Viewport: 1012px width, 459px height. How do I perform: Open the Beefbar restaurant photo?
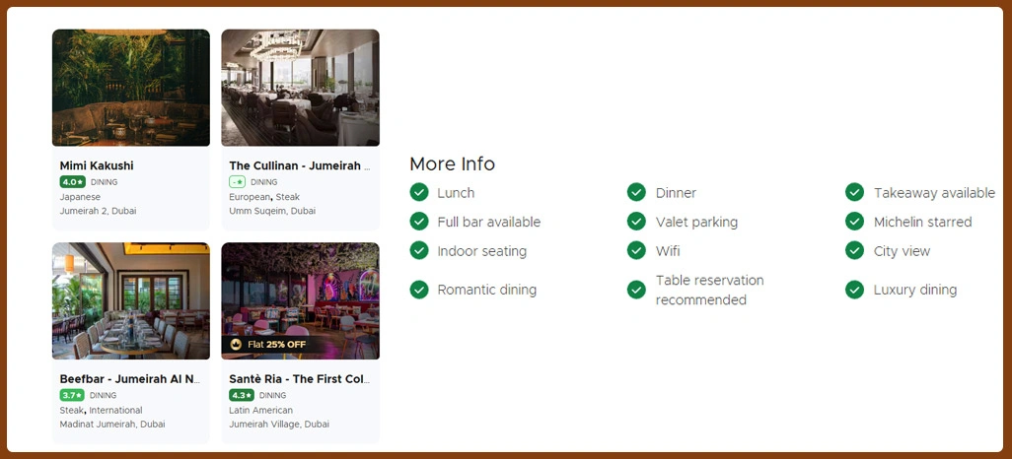pos(131,300)
